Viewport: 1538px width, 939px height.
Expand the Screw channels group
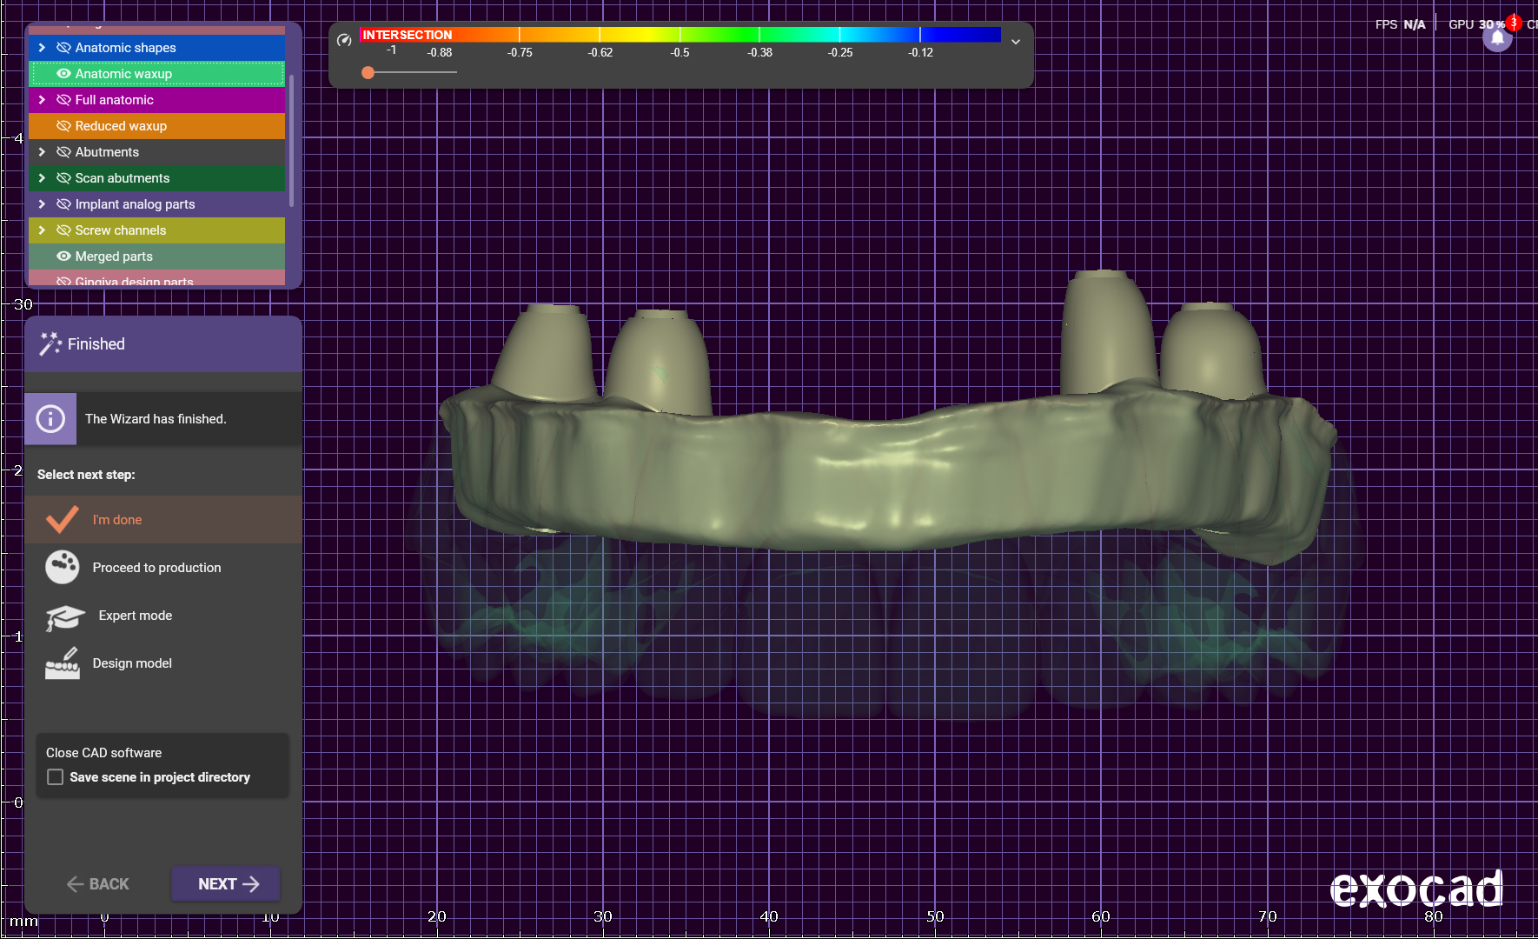click(42, 230)
